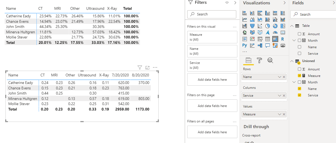The image size is (336, 143).
Task: Select the scatter chart visual
Action: pos(260,26)
